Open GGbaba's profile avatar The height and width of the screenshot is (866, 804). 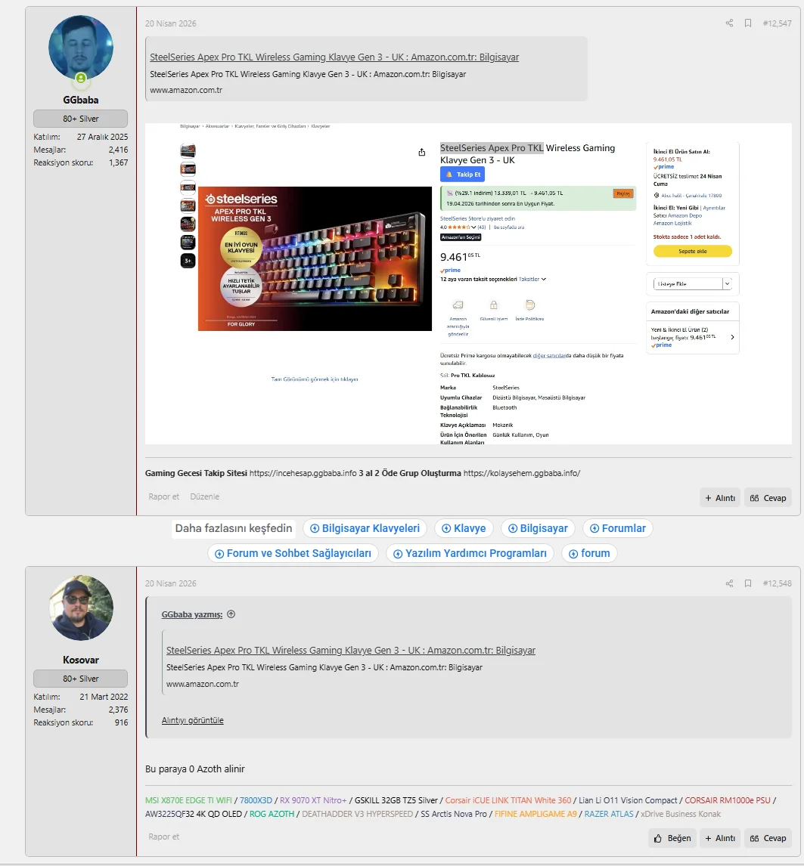click(81, 48)
